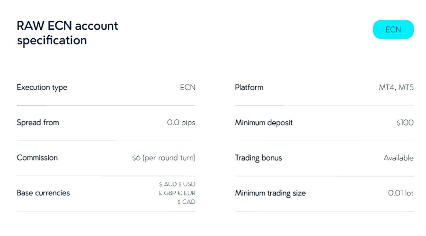Click the Available trading bonus value
Viewport: 426px width, 236px height.
(x=398, y=158)
